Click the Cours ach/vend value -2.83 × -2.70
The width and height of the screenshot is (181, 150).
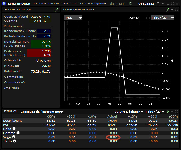click(40, 17)
